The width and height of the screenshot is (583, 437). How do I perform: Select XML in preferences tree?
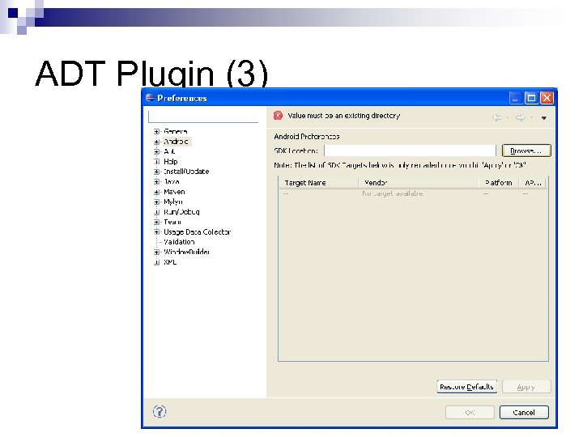170,262
